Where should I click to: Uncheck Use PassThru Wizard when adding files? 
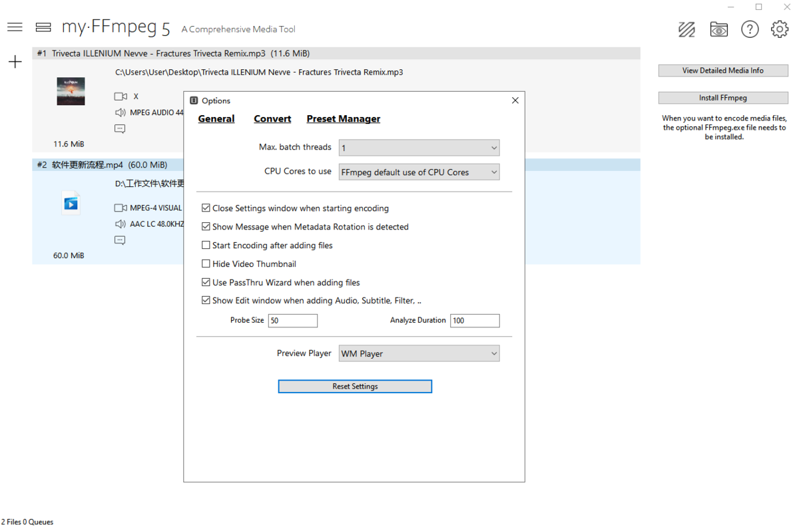pos(206,283)
